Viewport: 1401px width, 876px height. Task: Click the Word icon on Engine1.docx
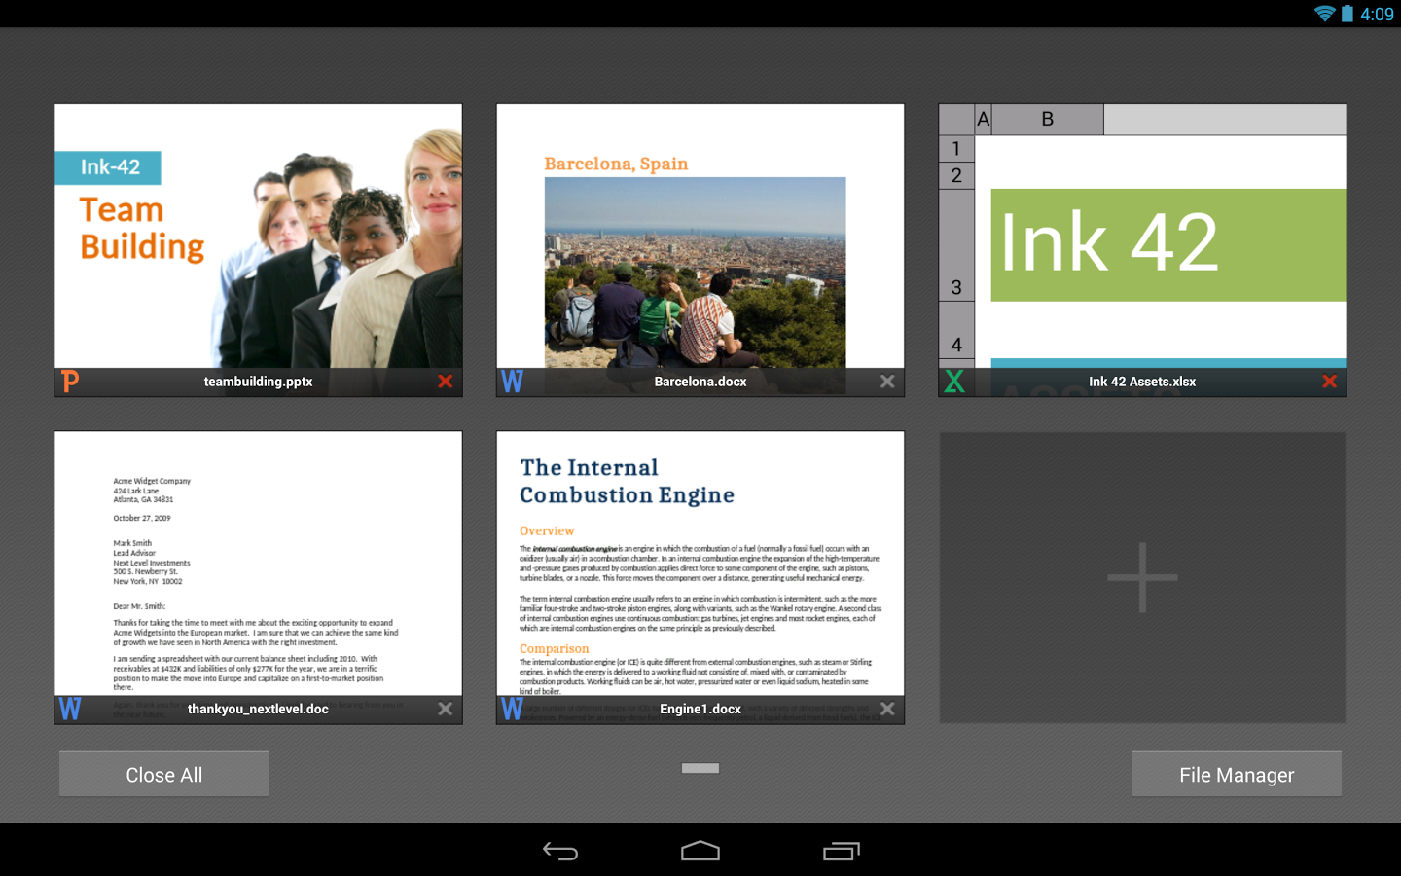click(x=512, y=709)
